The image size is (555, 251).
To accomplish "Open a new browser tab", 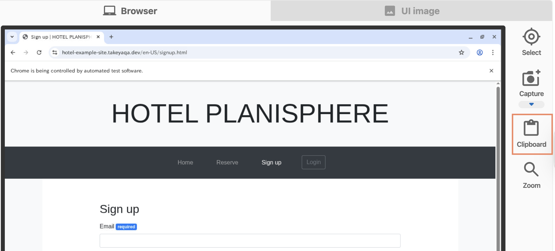I will [x=111, y=37].
